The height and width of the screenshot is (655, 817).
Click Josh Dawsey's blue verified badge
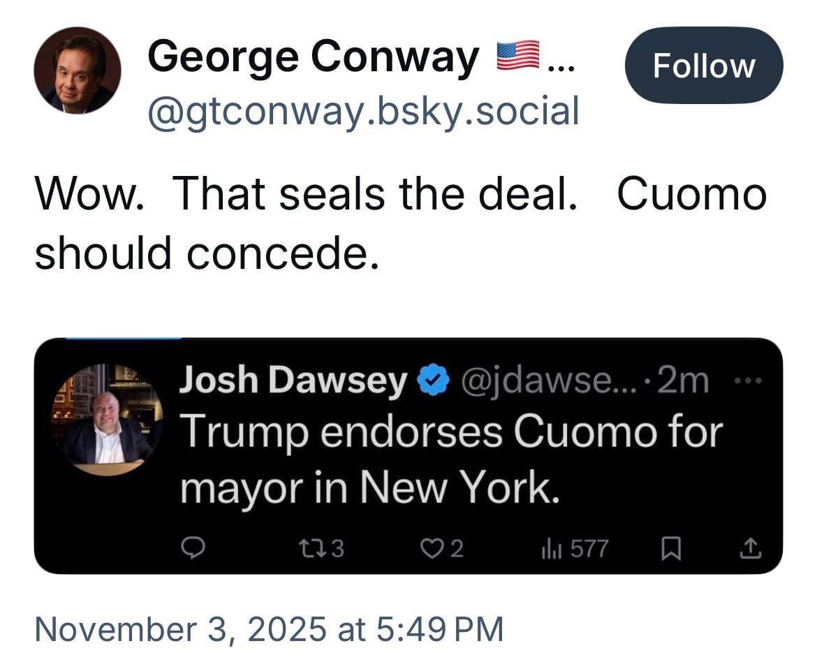[x=433, y=382]
